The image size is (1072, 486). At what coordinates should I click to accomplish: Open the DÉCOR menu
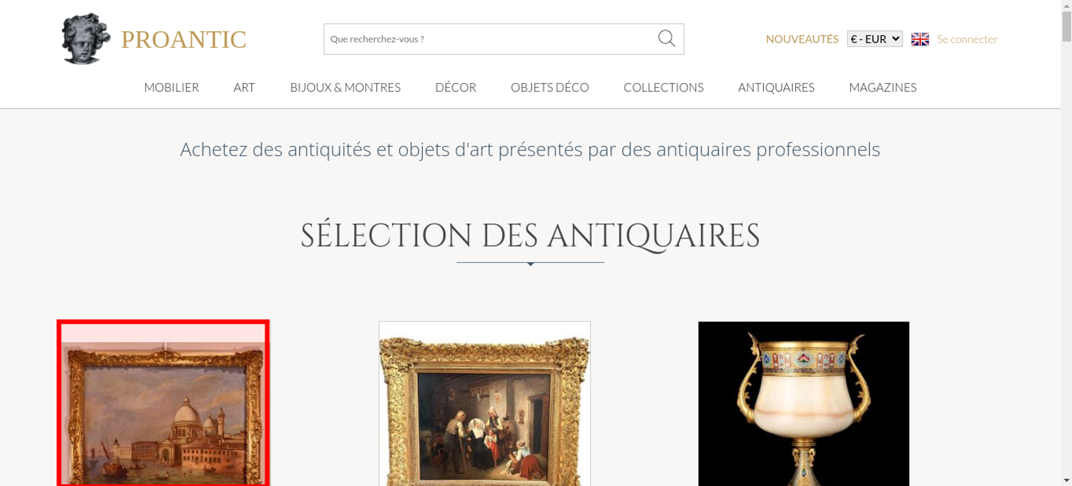[456, 87]
